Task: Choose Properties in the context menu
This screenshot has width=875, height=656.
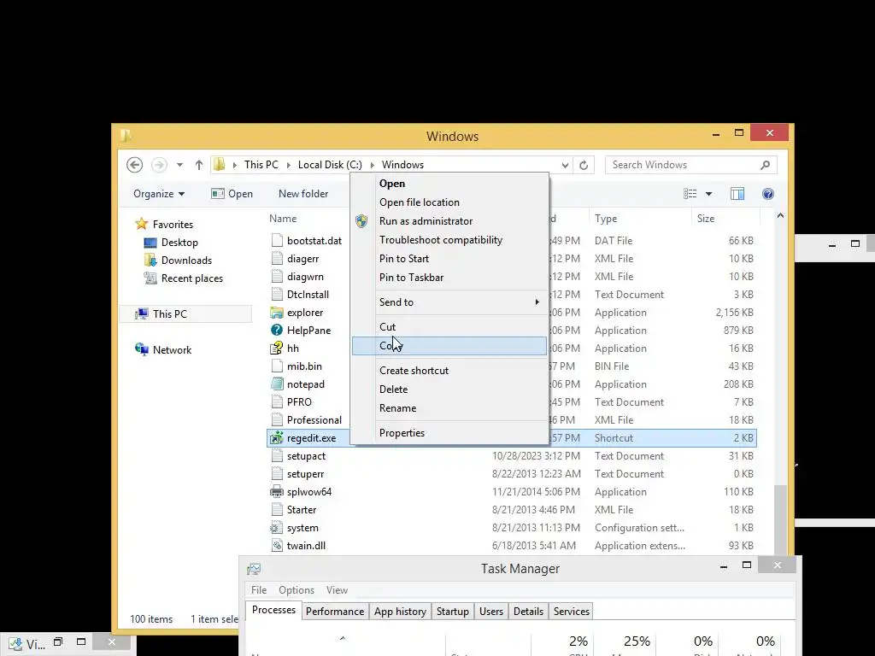Action: coord(449,433)
